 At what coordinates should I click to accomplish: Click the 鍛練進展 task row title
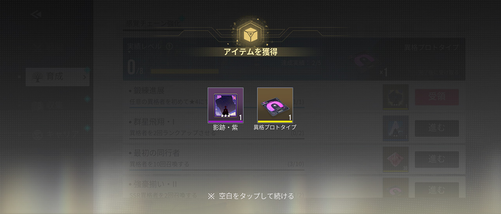click(x=147, y=91)
